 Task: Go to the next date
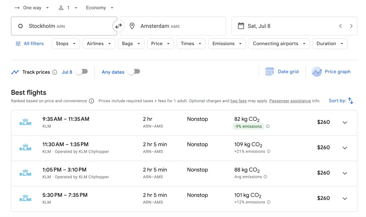point(351,26)
